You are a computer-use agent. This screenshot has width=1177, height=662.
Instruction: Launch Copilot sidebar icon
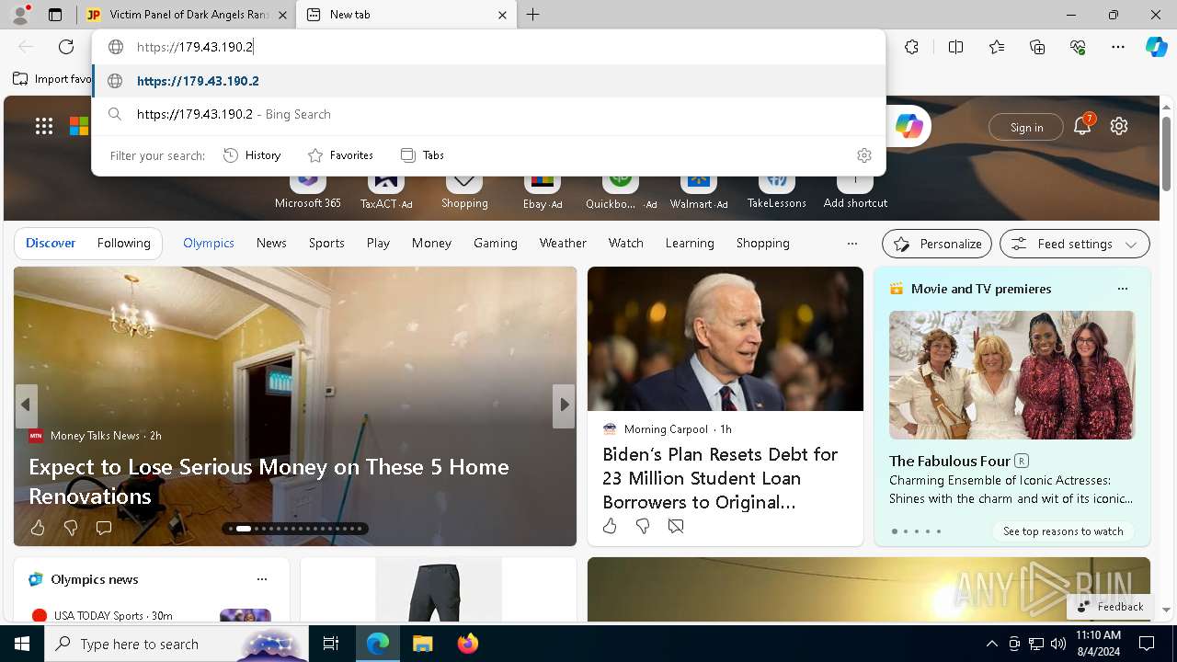pyautogui.click(x=1156, y=47)
